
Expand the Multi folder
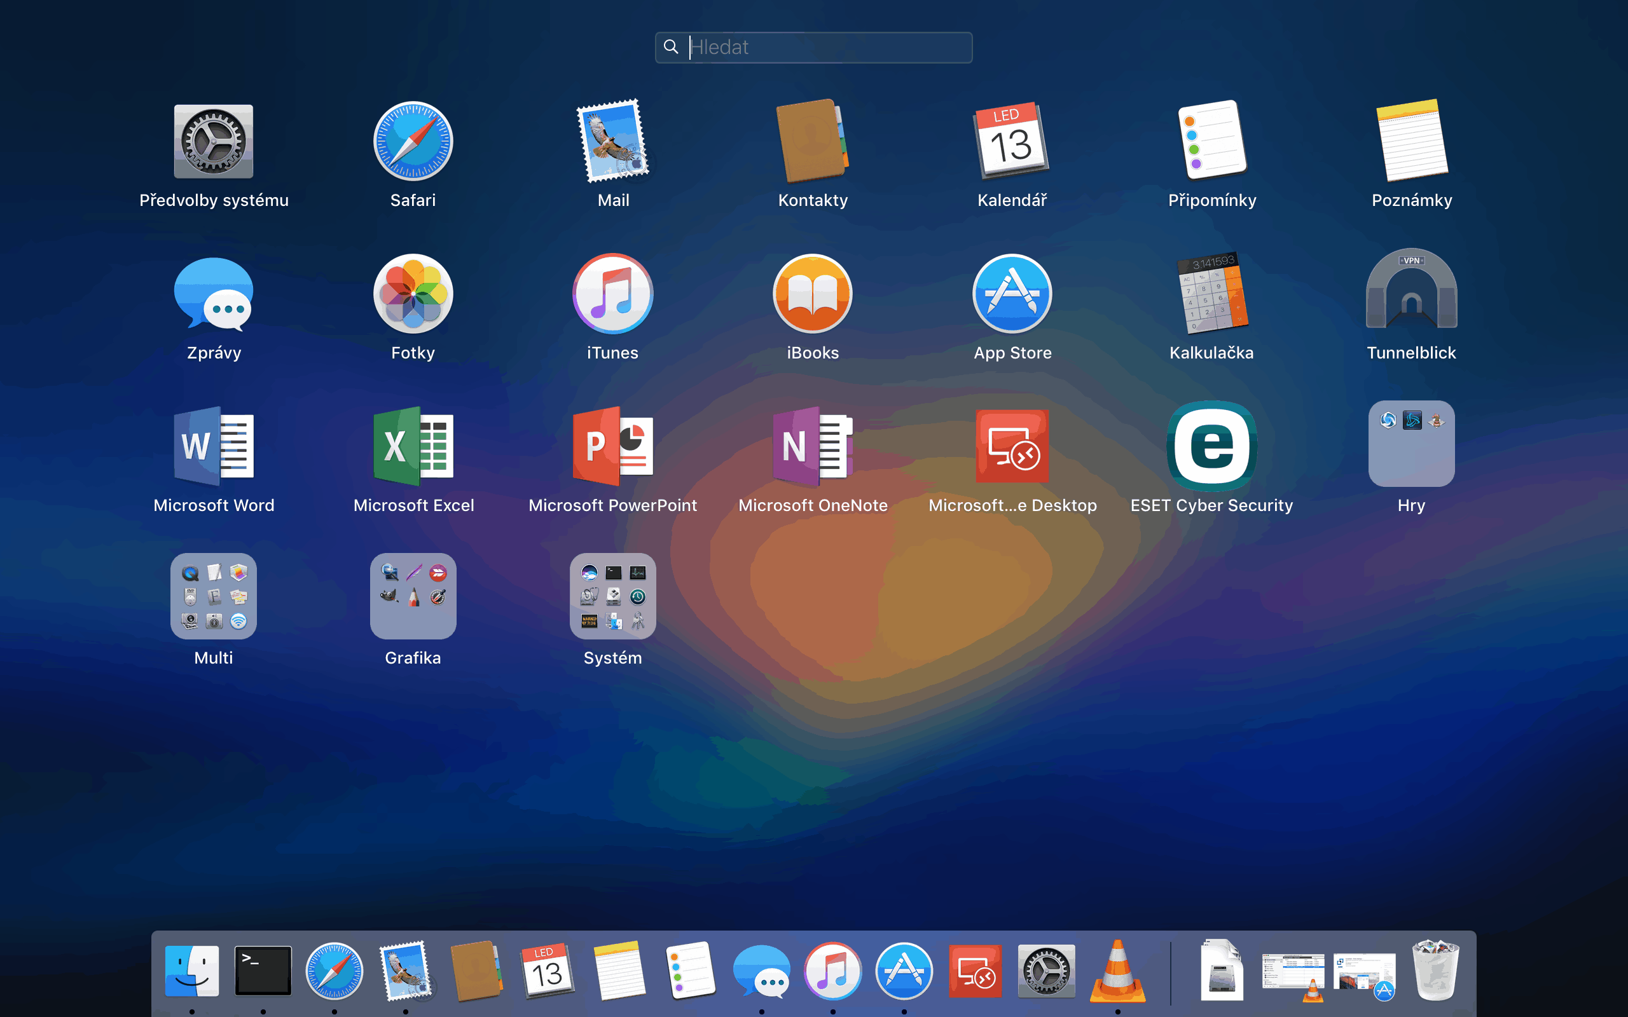(214, 596)
